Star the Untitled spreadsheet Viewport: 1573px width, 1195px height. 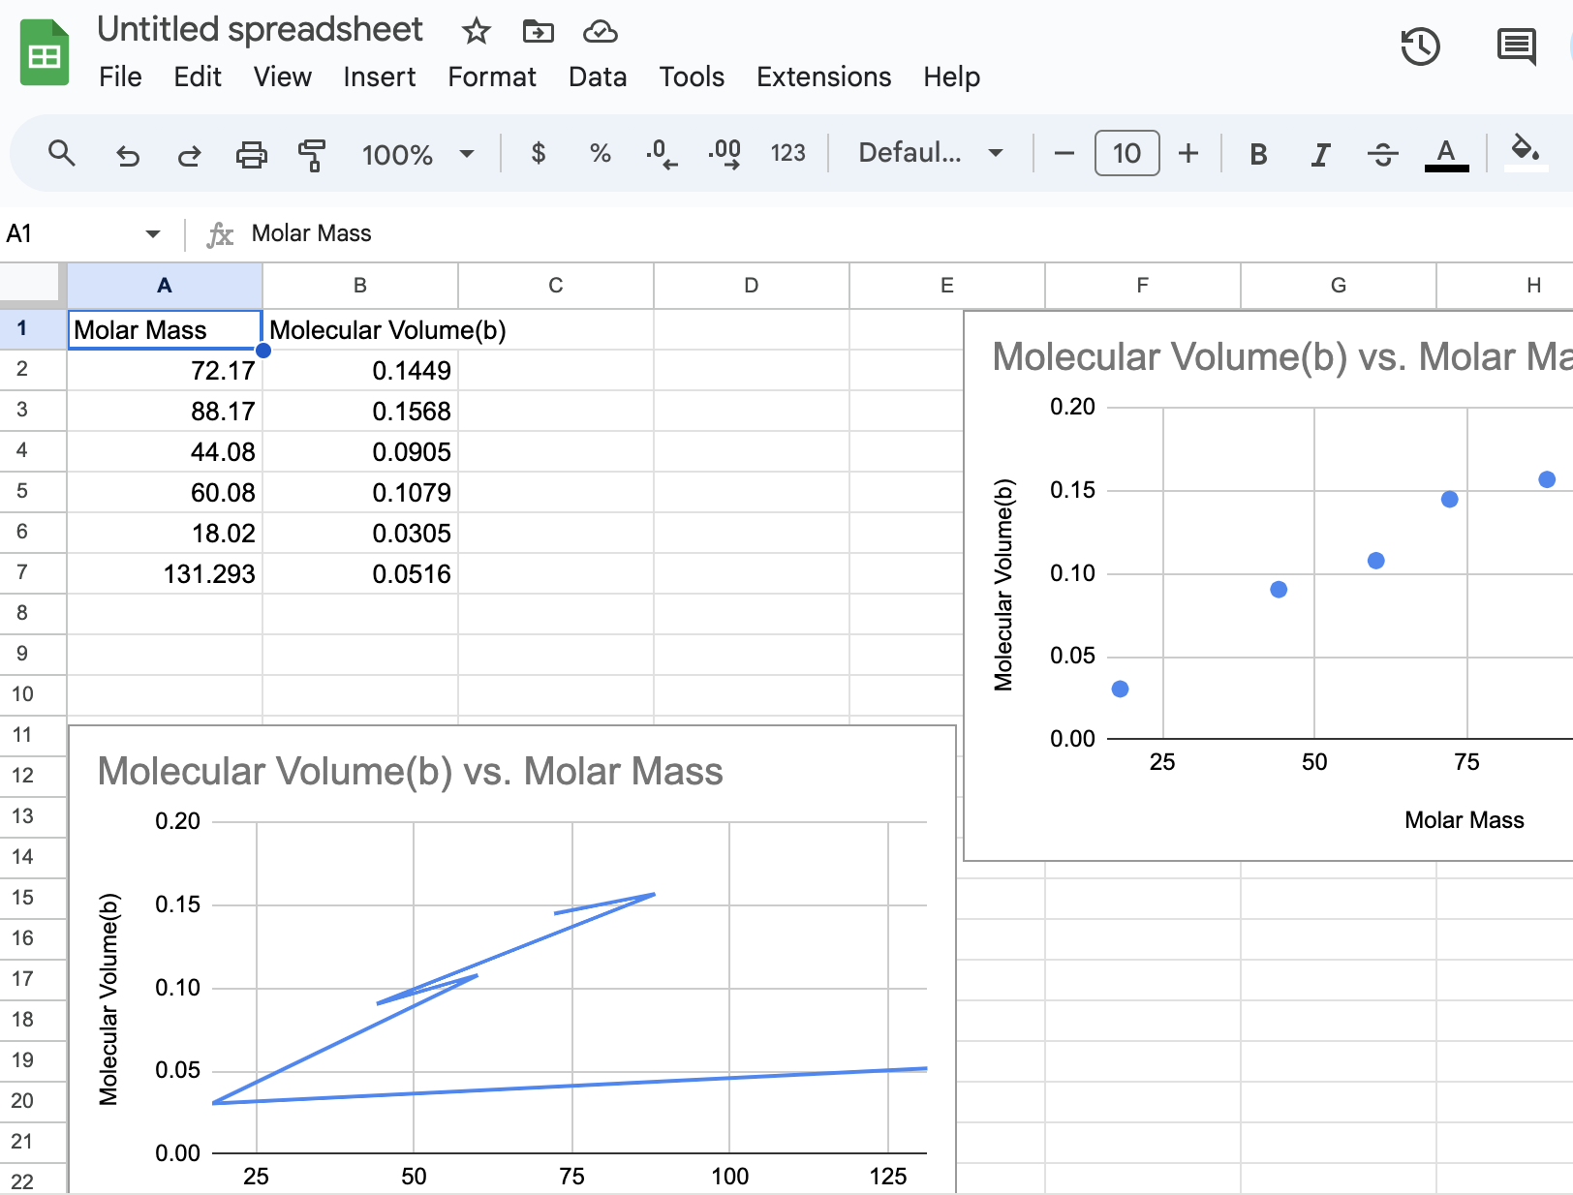click(x=476, y=31)
